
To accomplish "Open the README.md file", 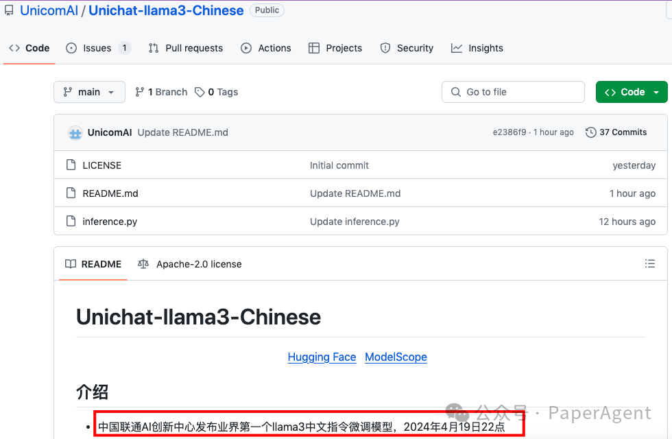I will point(110,193).
